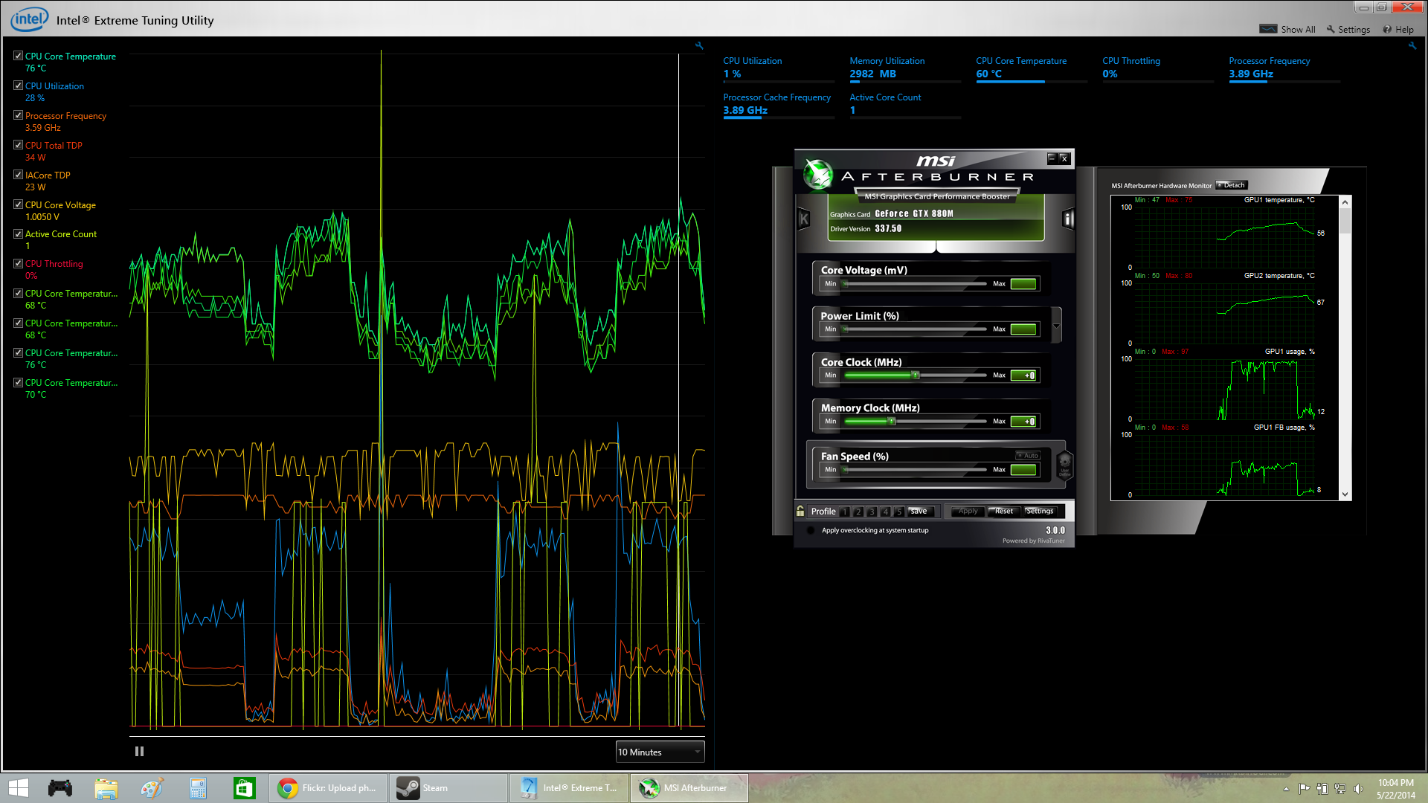Image resolution: width=1428 pixels, height=803 pixels.
Task: Switch to MSI Afterburner taskbar button
Action: point(689,788)
